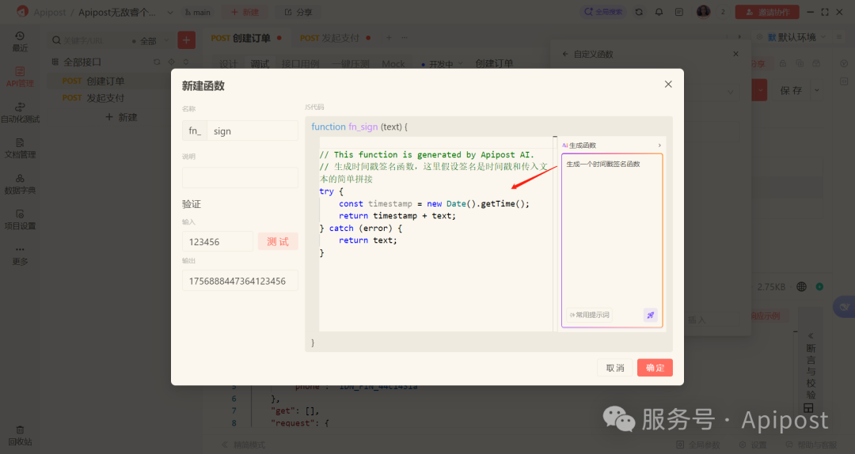Click the 全部接口 tree header
Viewport: 855px width, 454px height.
point(82,62)
